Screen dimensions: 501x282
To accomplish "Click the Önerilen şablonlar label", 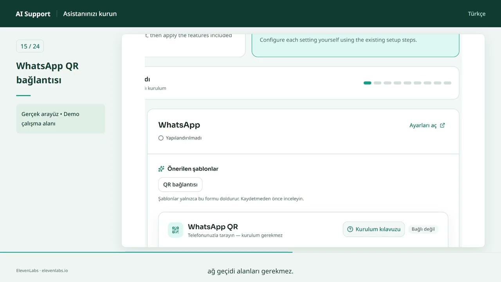I will (193, 169).
